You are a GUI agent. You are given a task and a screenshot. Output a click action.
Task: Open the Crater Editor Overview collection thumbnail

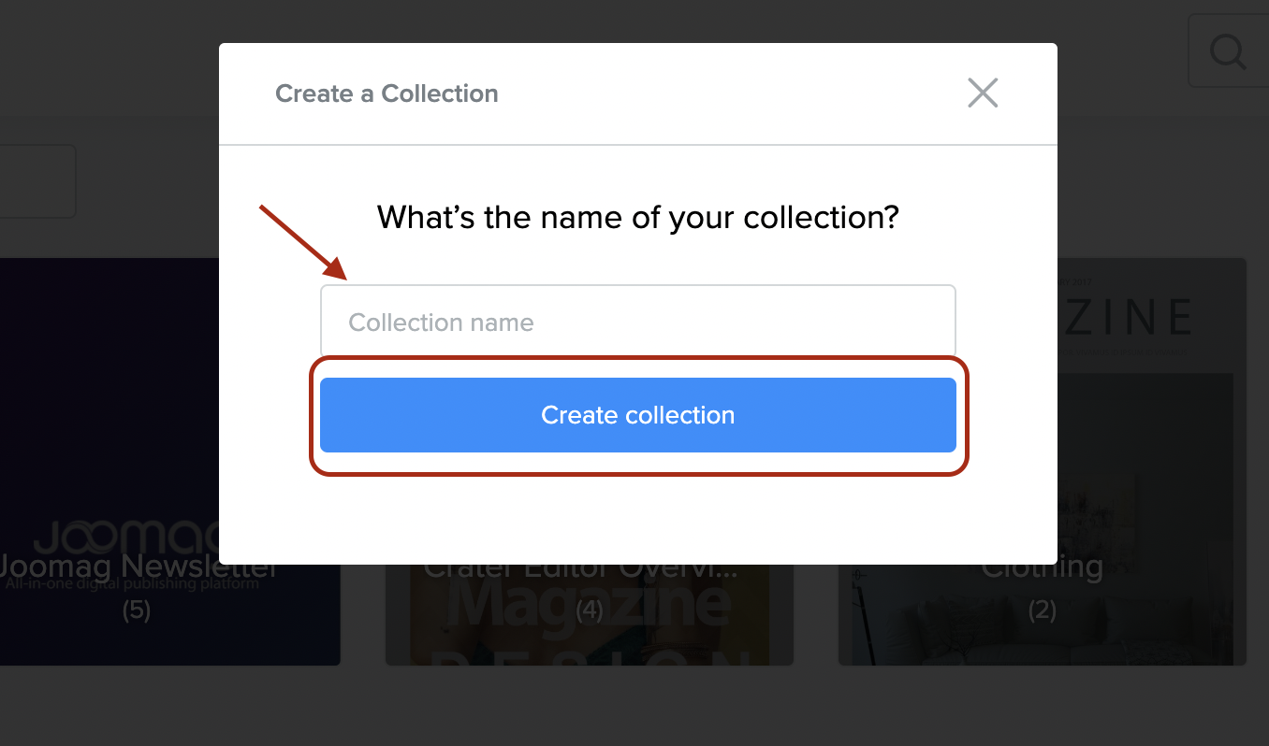coord(589,636)
